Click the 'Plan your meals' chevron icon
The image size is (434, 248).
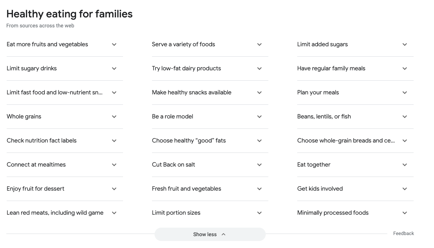tap(405, 93)
